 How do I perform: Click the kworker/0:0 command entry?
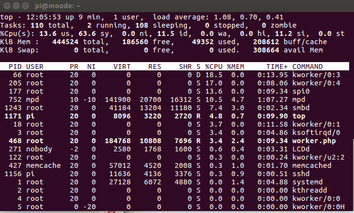316,198
